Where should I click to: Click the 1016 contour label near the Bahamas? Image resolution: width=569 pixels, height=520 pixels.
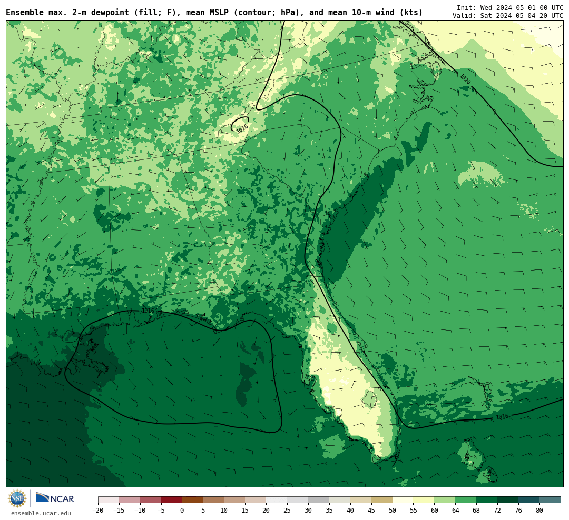point(502,417)
